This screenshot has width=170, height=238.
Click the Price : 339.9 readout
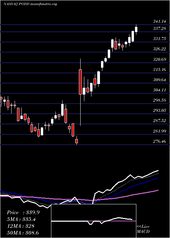point(23,213)
